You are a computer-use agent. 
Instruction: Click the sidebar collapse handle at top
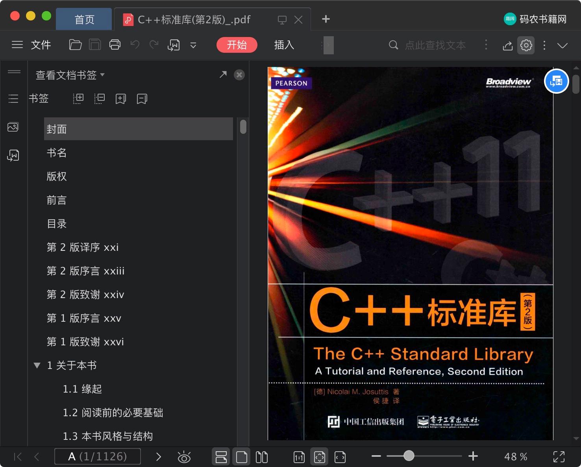point(14,72)
